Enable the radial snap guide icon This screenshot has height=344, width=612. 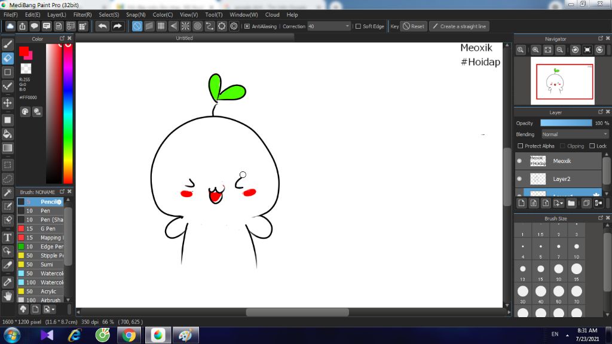185,26
